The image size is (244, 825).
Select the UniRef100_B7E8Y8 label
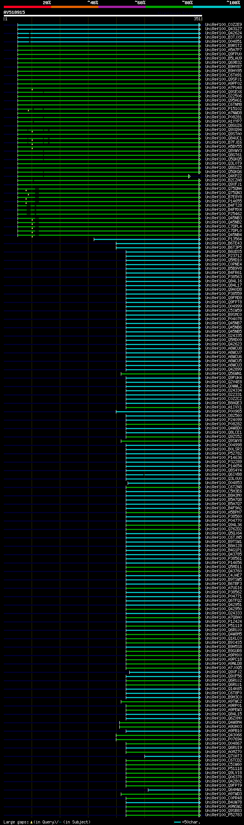click(223, 197)
